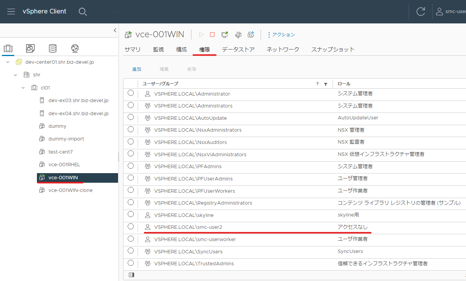Switch to the Storage inventory view
Screen dimensions: 466x281
(x=53, y=48)
